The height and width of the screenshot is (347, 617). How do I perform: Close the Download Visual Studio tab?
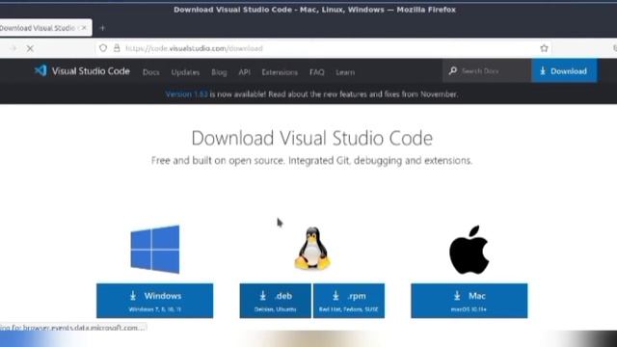point(84,28)
